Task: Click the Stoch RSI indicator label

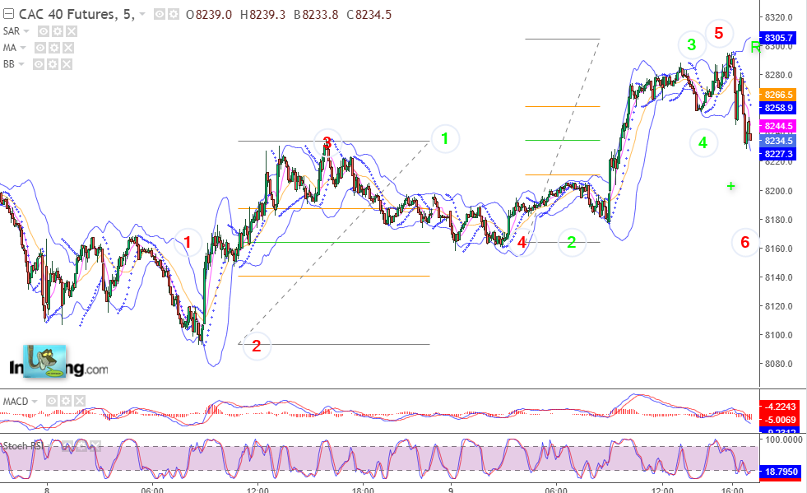Action: [x=23, y=446]
